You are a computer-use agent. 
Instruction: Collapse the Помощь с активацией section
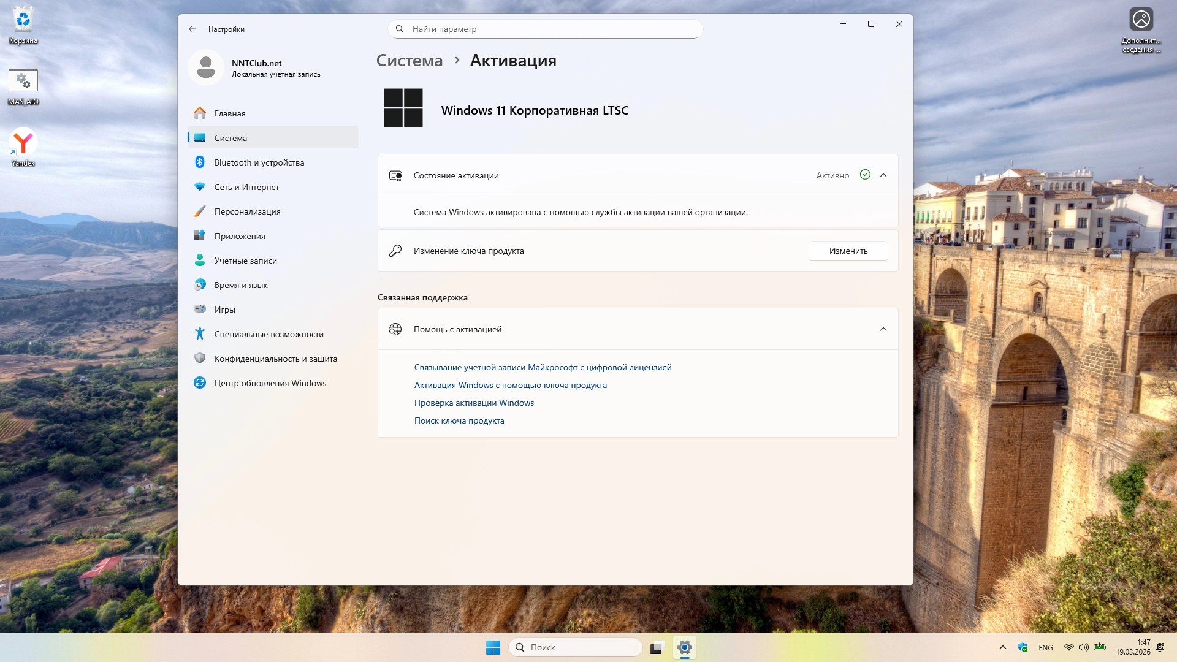[883, 329]
